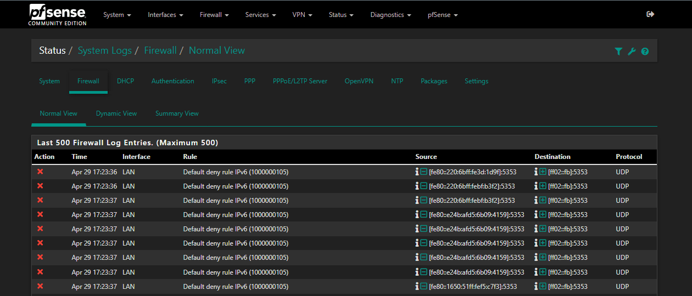
Task: Click minus icon beside first fe80::e24b source
Action: [423, 214]
